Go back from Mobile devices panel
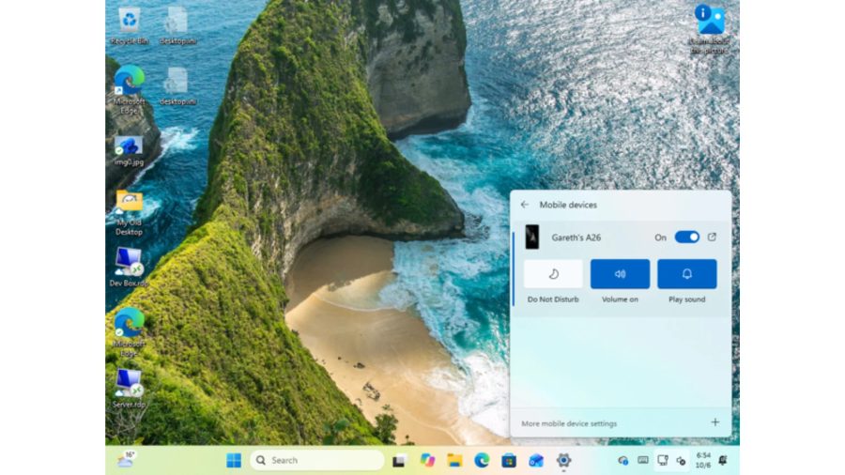 click(x=525, y=205)
